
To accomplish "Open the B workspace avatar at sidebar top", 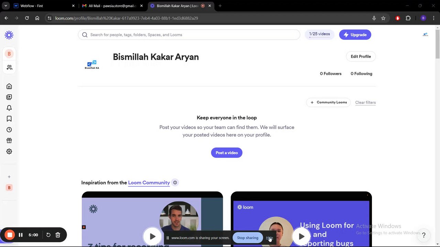I will [9, 54].
